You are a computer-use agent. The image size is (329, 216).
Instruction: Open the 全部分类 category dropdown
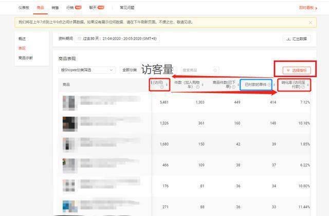click(130, 70)
